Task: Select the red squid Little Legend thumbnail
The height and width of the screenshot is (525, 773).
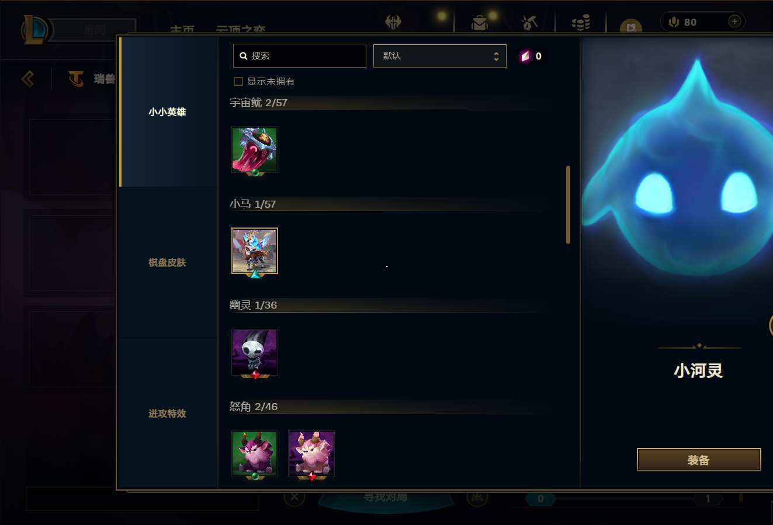Action: (254, 149)
